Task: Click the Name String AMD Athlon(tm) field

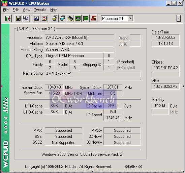Action: coord(93,74)
